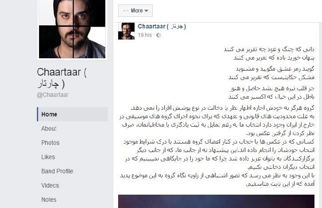Viewport: 322px width, 208px height.
Task: Open the large Chaartaar profile picture
Action: point(72,29)
